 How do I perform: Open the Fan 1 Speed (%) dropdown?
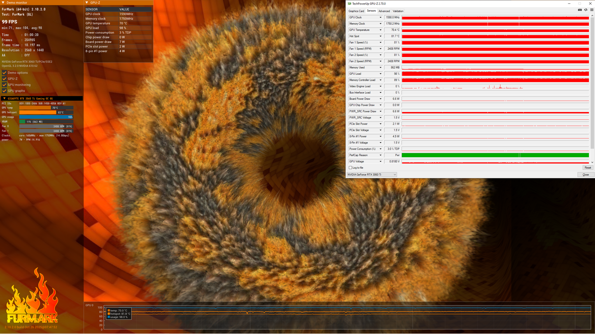380,42
